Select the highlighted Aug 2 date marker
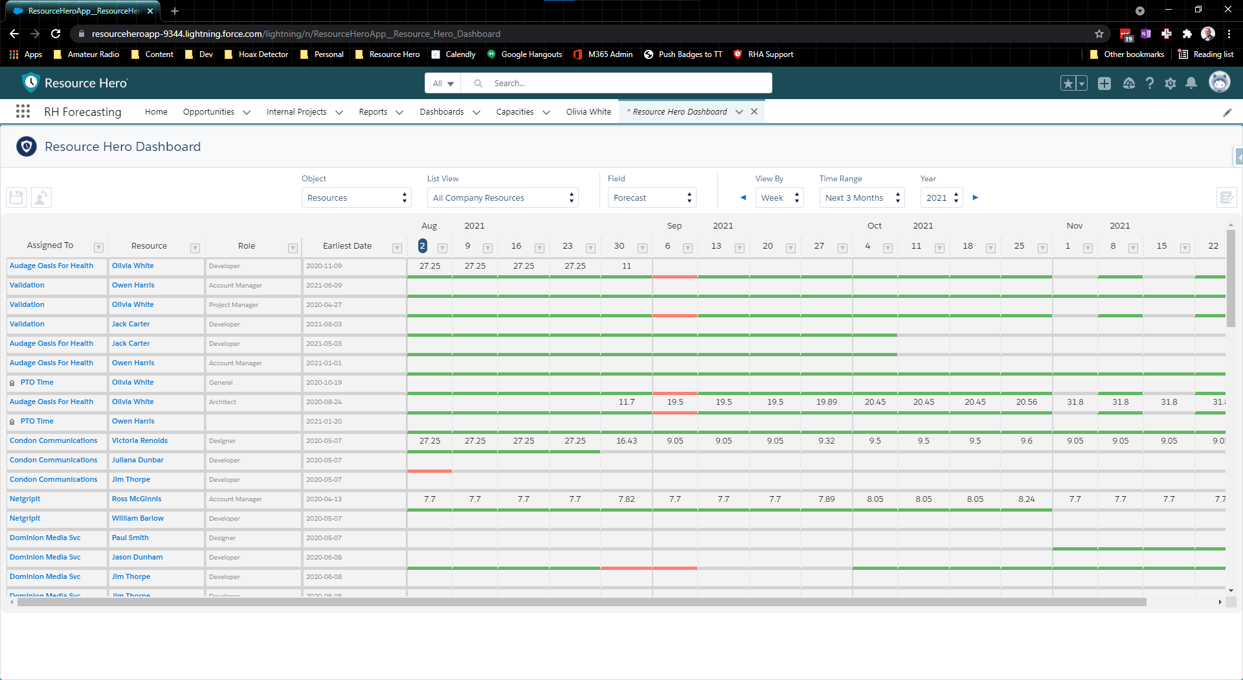Image resolution: width=1243 pixels, height=680 pixels. [x=422, y=246]
